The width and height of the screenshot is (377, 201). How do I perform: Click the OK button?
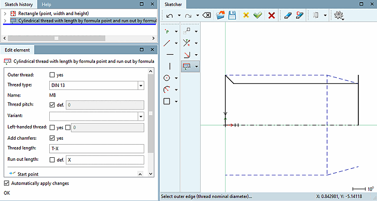7,192
